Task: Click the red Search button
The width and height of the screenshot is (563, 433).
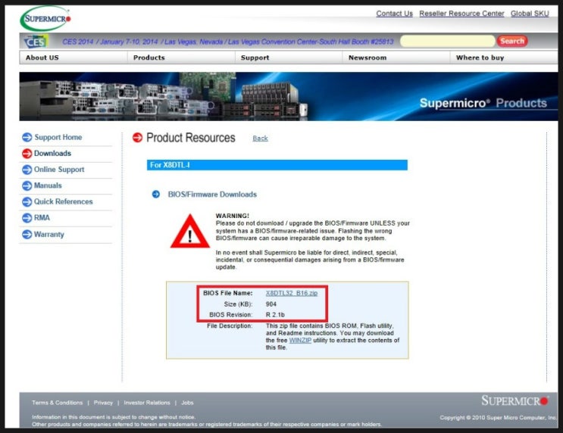Action: [x=512, y=41]
